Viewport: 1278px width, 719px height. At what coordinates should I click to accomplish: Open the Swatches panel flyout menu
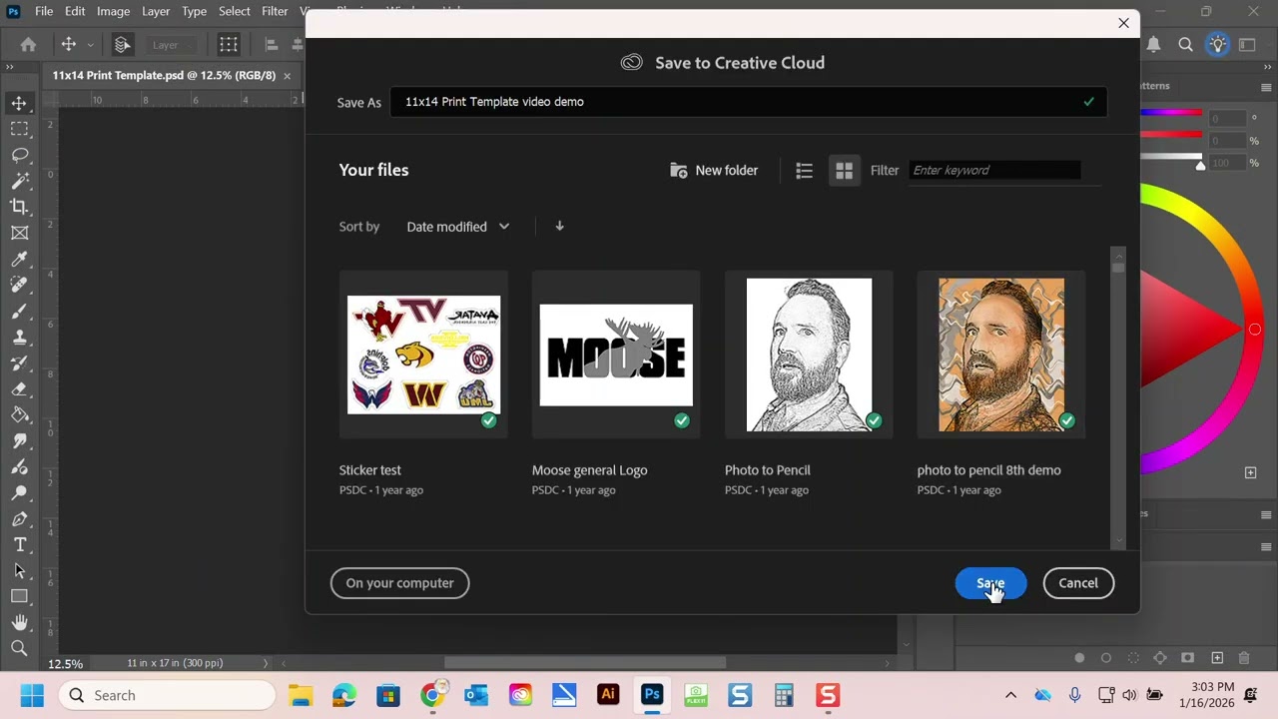click(x=1266, y=86)
